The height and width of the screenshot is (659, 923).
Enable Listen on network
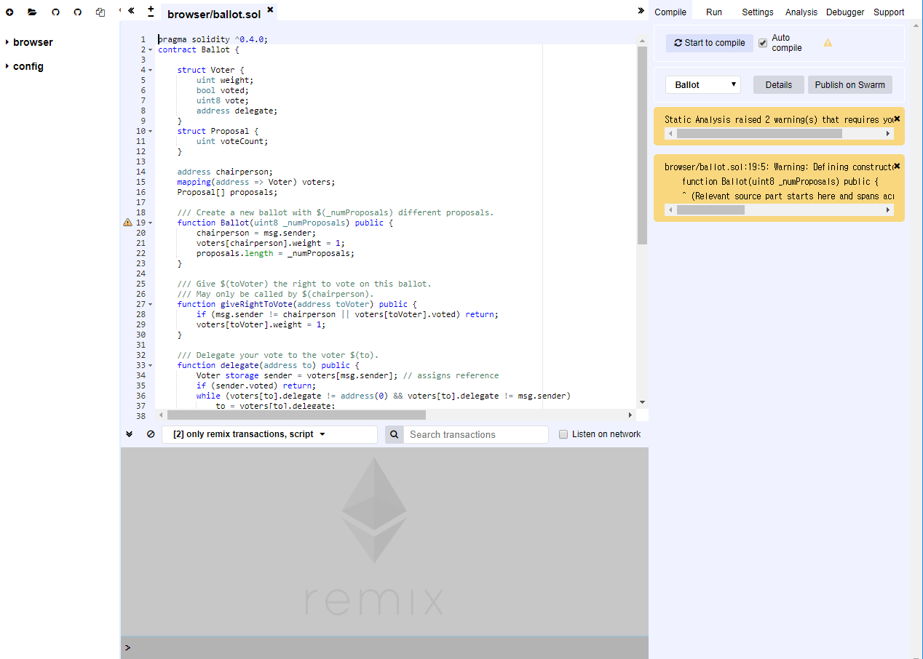click(563, 434)
